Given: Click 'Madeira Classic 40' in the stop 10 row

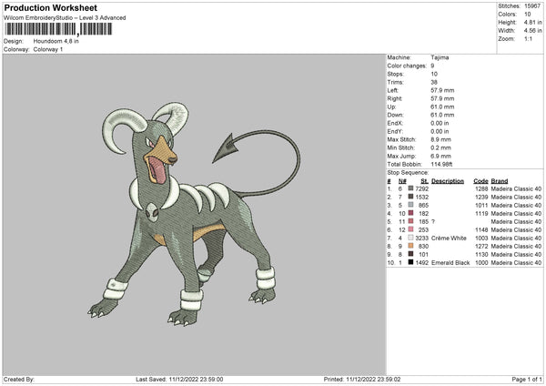Looking at the screenshot, I should point(516,263).
